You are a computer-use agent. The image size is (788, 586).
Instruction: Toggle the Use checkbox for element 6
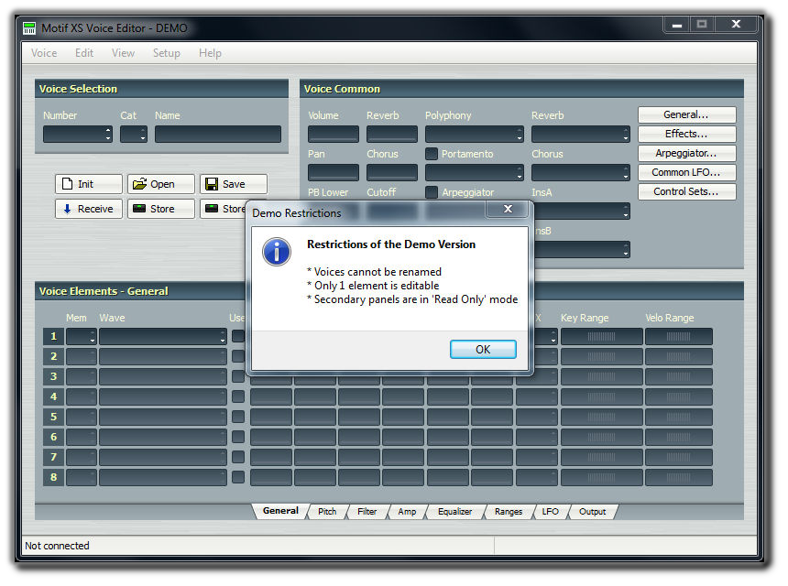click(238, 437)
